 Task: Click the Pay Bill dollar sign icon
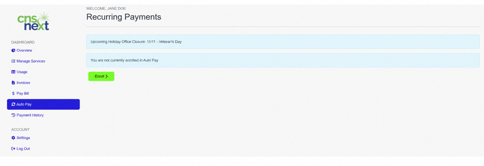pos(13,93)
